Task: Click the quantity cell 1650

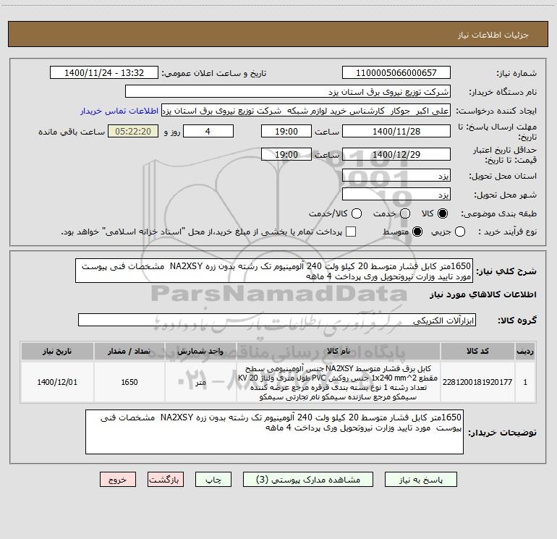Action: [129, 382]
